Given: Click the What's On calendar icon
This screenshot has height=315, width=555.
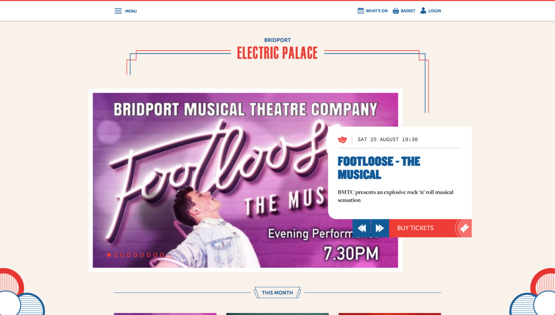Looking at the screenshot, I should coord(361,11).
